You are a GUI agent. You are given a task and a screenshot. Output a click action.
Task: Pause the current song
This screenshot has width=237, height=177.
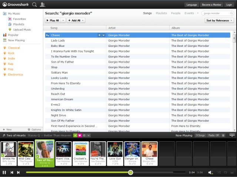coord(4,172)
